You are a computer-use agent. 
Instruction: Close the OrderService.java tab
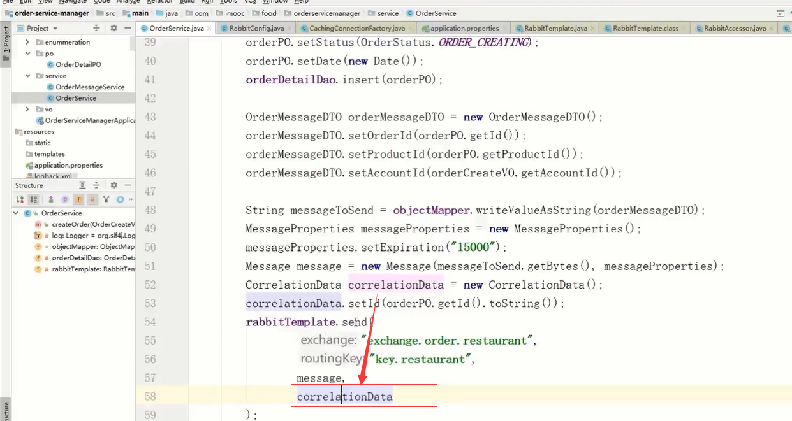210,29
